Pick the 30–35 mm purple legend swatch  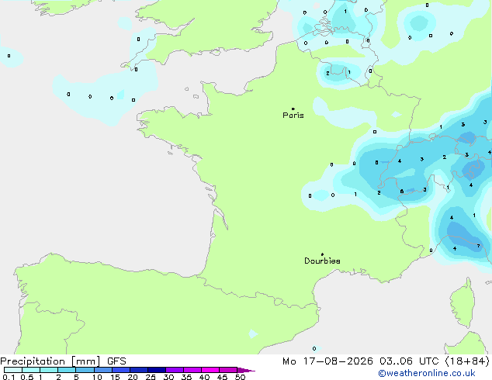tap(174, 370)
